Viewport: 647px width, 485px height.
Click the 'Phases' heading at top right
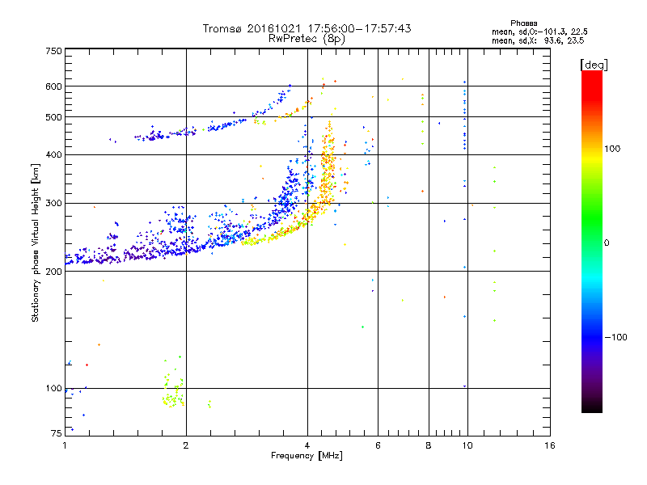523,23
